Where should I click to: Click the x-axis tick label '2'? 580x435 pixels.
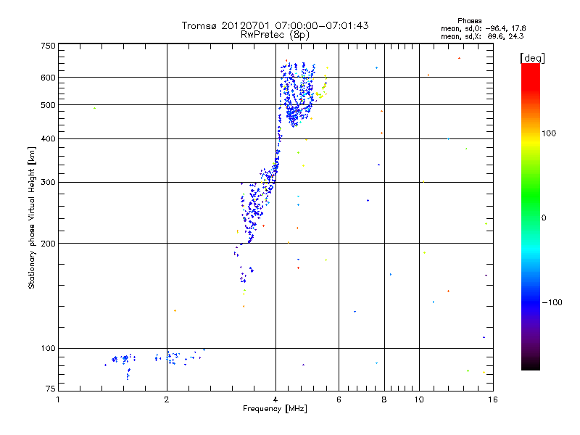(167, 399)
